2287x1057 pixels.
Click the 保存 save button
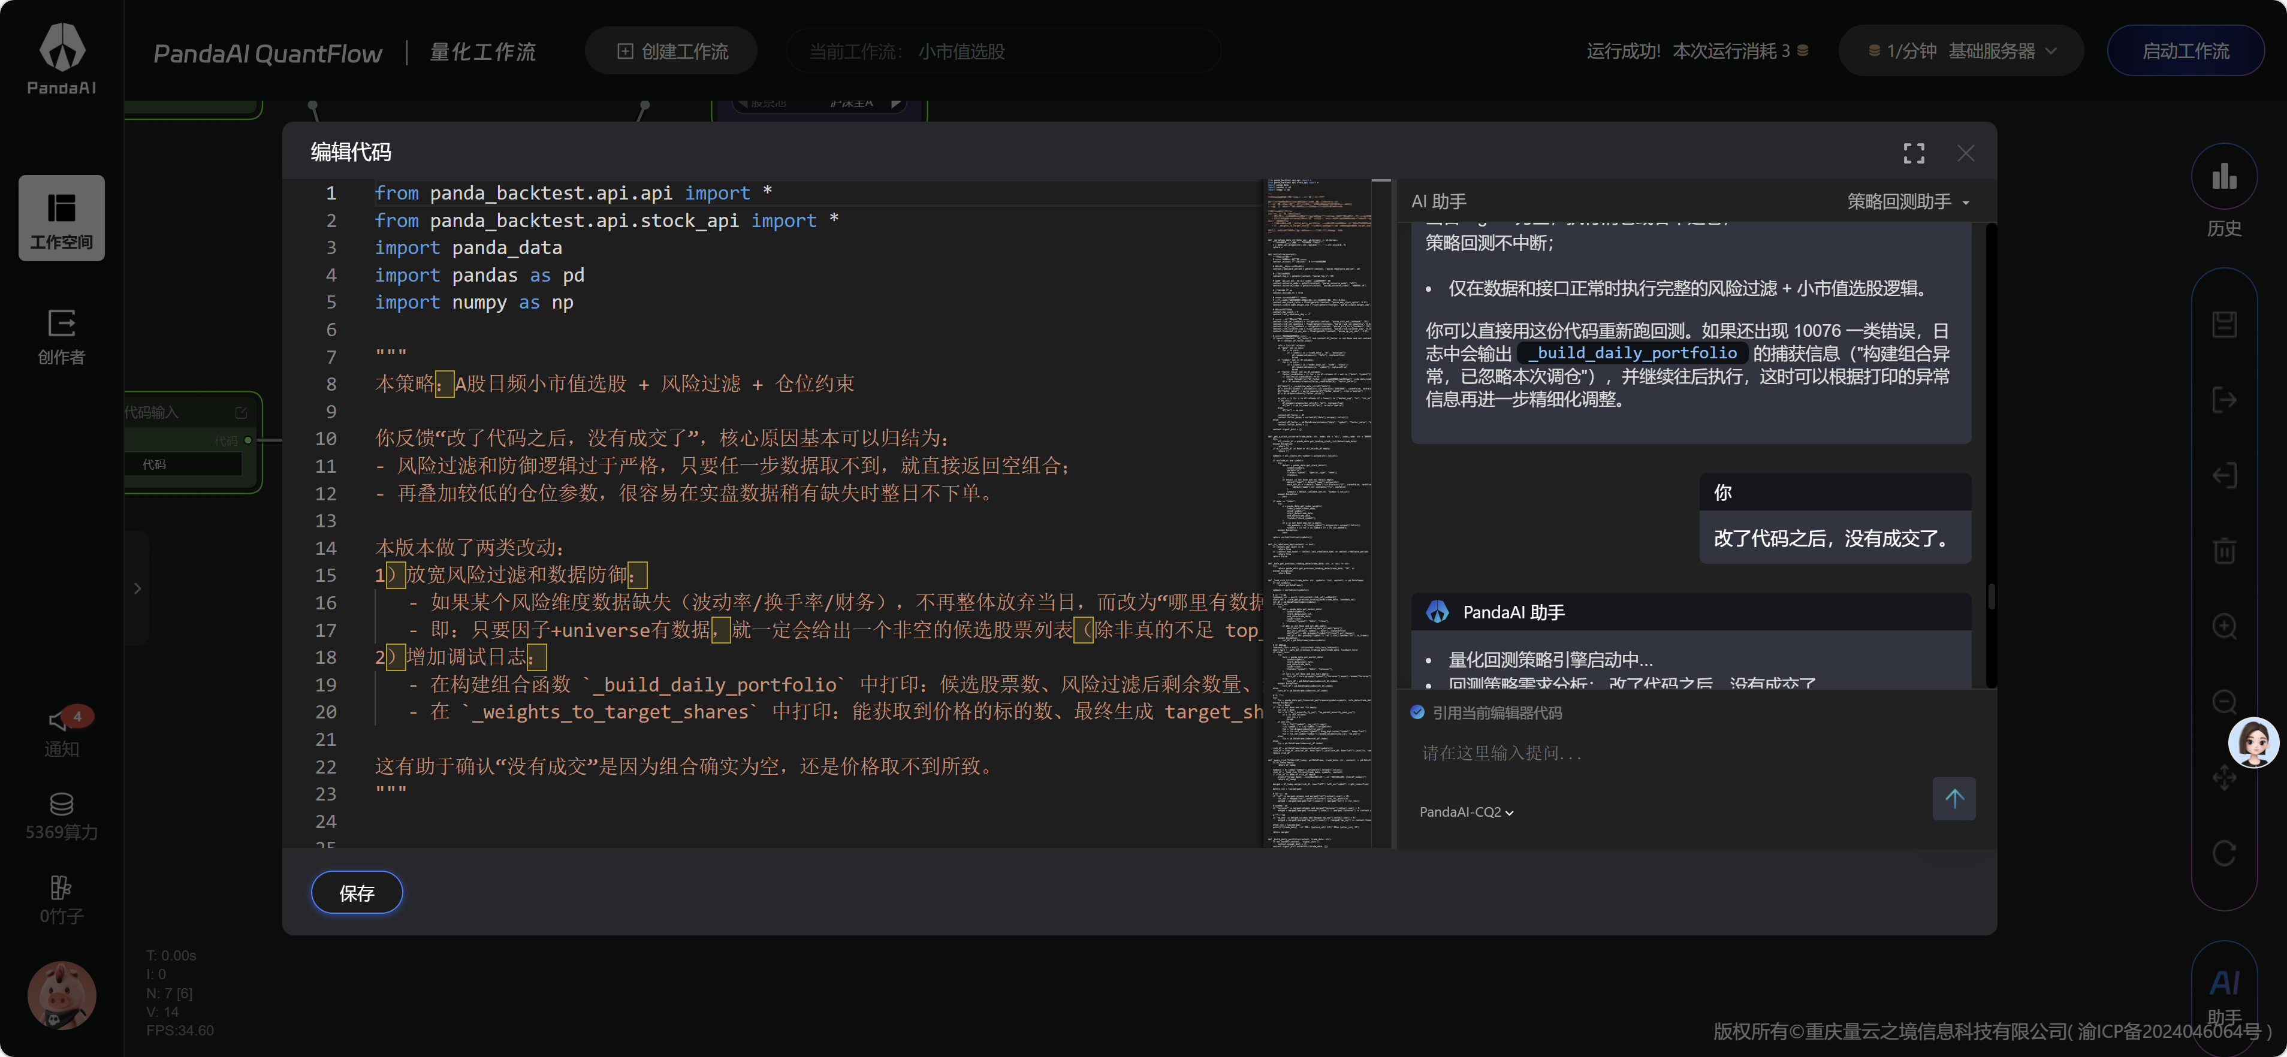pyautogui.click(x=356, y=893)
